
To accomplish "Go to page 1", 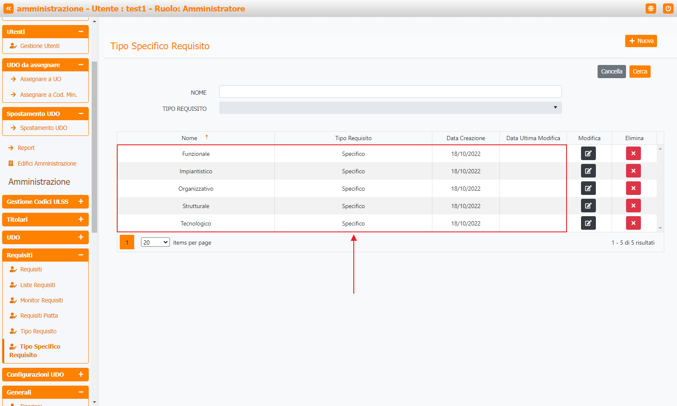I will click(127, 242).
